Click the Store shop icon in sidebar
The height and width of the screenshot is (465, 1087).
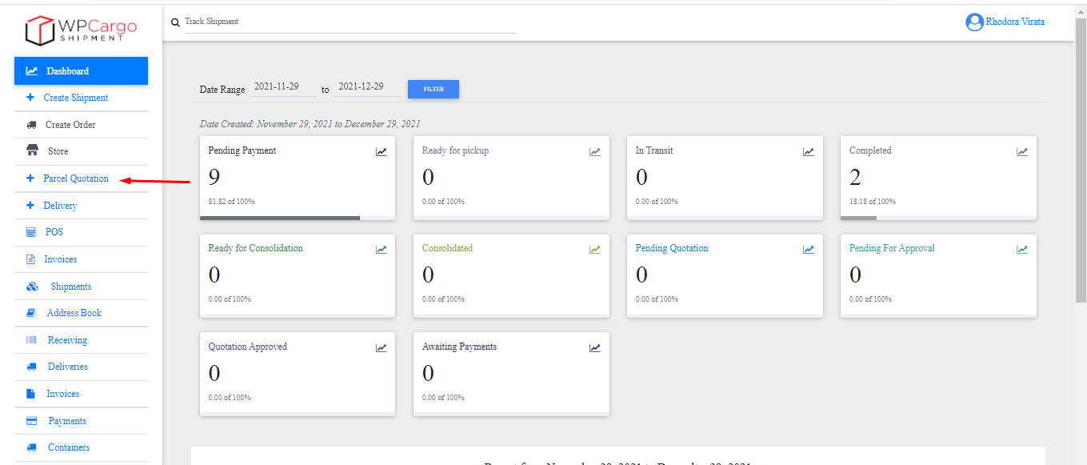33,151
